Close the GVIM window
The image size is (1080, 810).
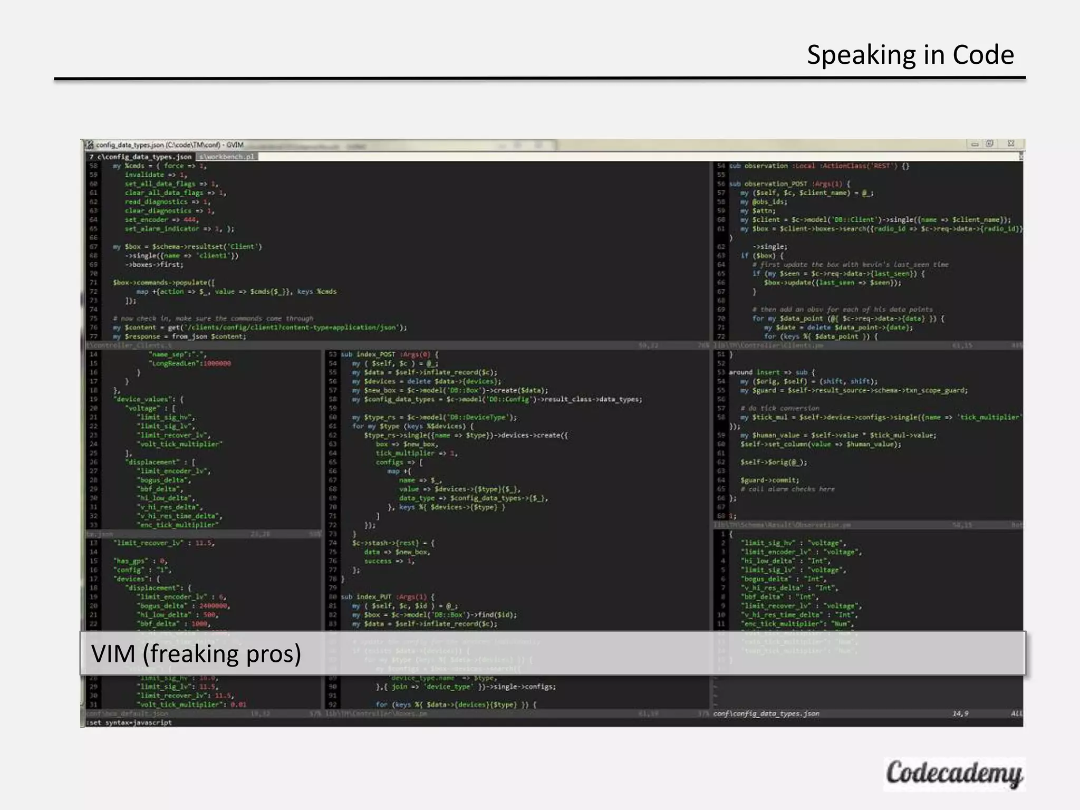coord(1010,143)
